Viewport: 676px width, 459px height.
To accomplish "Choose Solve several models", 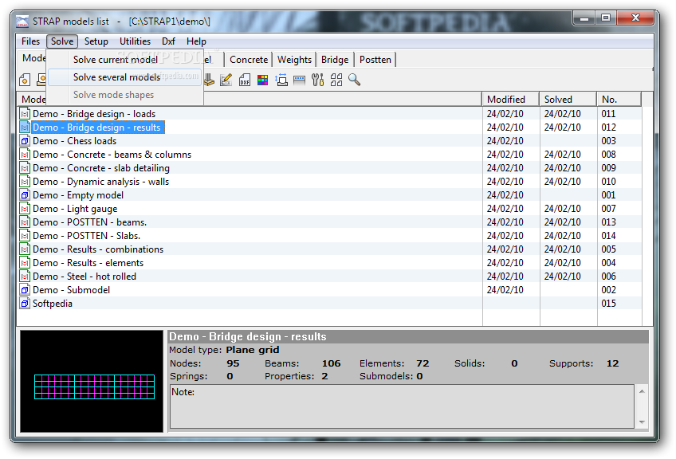I will pyautogui.click(x=124, y=77).
